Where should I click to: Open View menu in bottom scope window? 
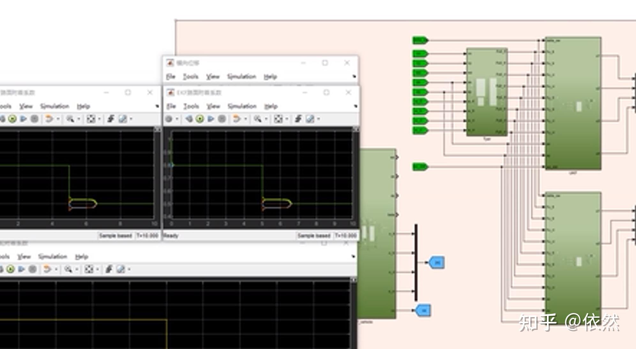point(24,257)
